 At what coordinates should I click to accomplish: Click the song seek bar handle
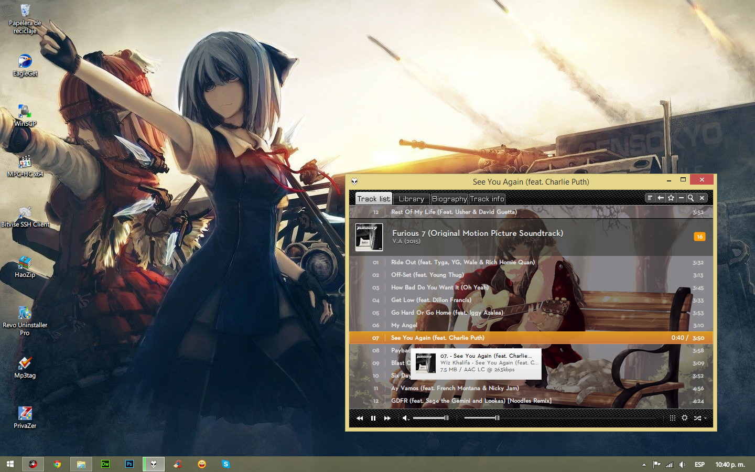pyautogui.click(x=497, y=418)
